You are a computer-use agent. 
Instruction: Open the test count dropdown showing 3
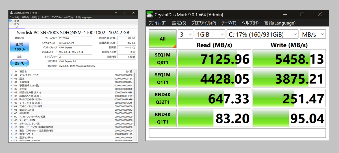tap(185, 34)
